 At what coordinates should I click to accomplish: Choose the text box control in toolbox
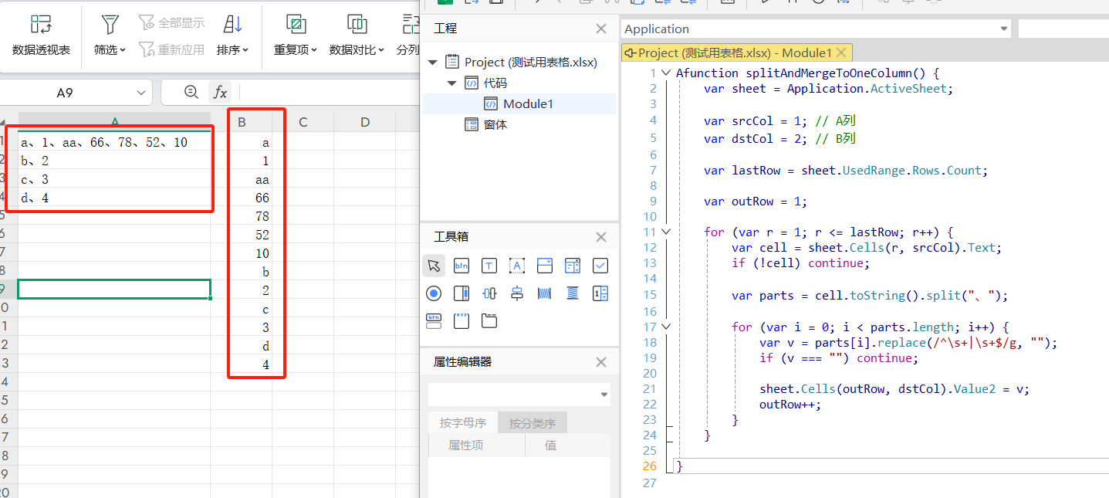(x=489, y=266)
